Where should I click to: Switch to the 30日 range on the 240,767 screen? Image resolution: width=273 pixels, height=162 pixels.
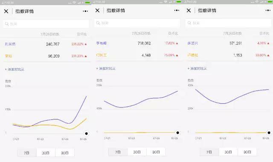[46, 153]
